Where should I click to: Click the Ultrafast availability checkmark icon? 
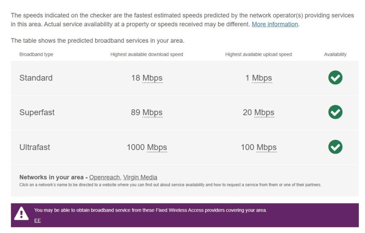point(335,147)
